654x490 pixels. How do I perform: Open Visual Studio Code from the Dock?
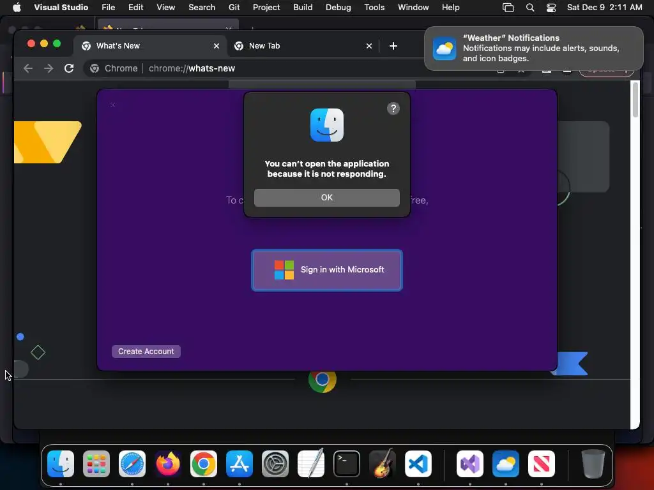point(418,464)
